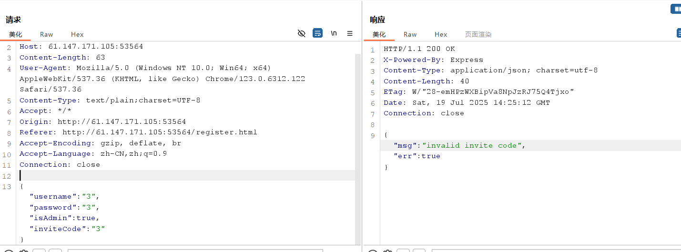Select the response 美化 tab
The image size is (681, 252).
(379, 34)
